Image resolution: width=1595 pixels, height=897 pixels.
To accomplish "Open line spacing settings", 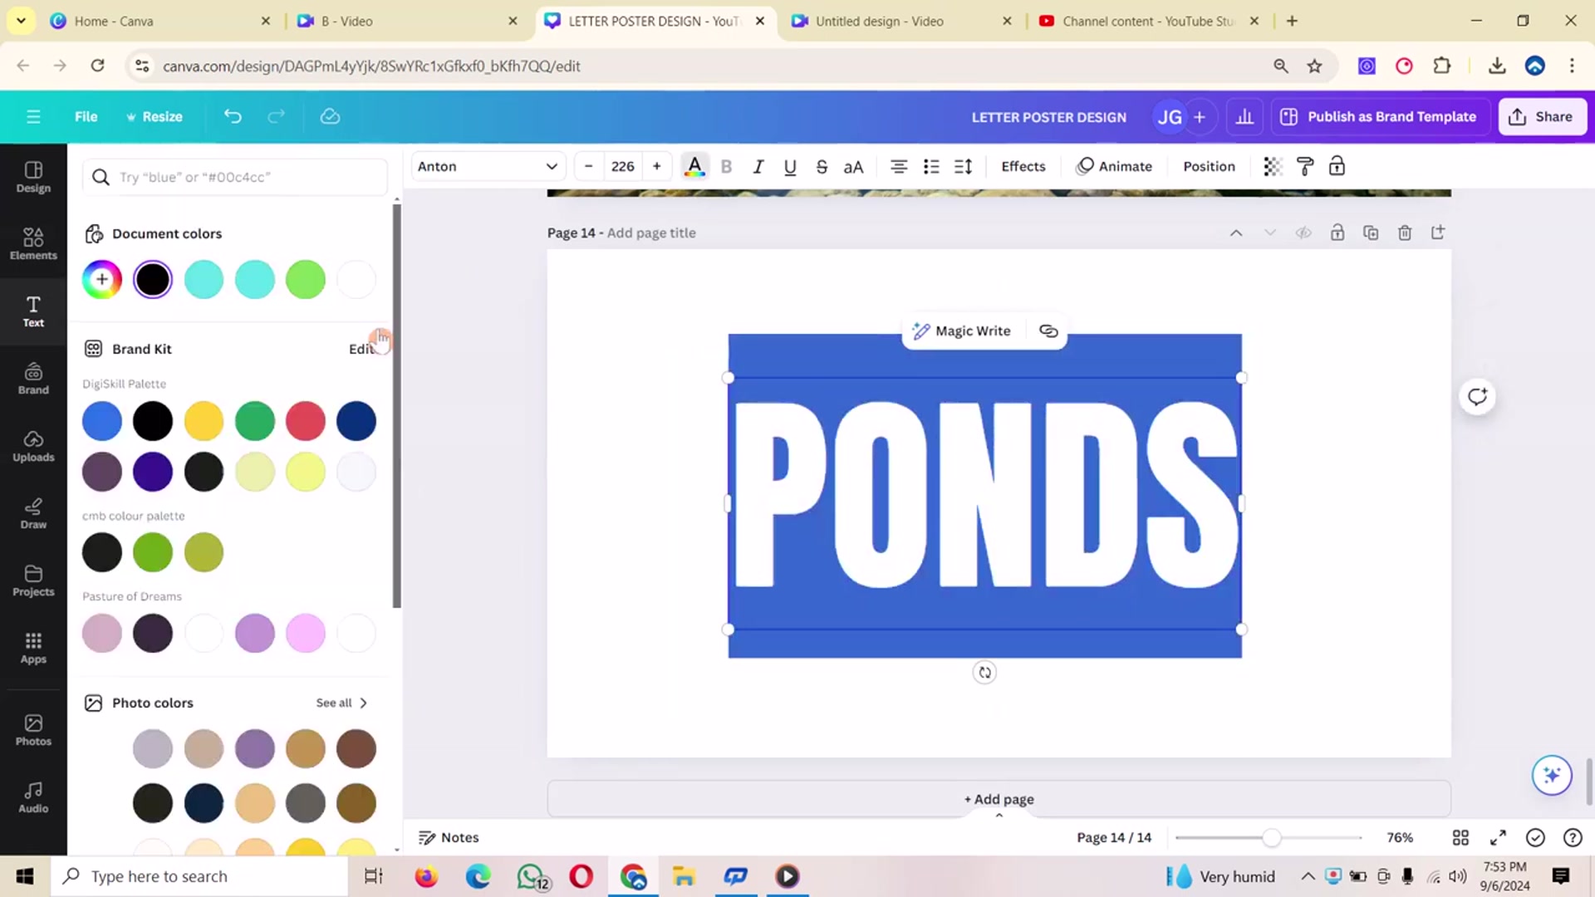I will 963,166.
